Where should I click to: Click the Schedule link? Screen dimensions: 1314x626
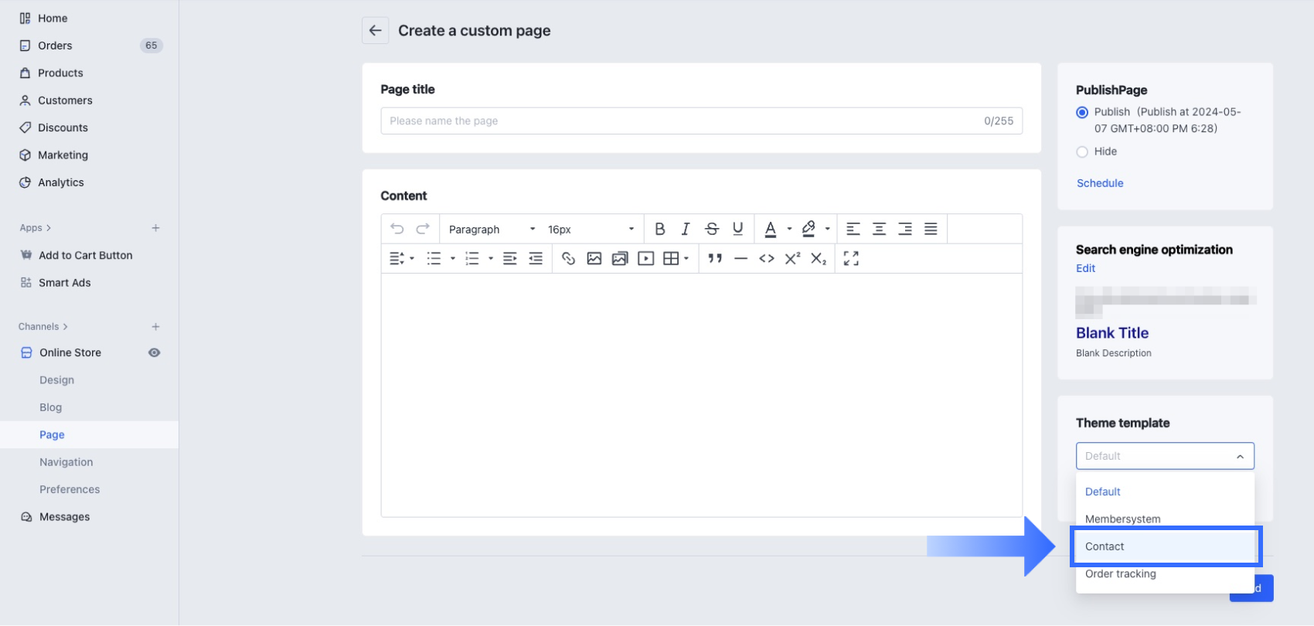1100,183
